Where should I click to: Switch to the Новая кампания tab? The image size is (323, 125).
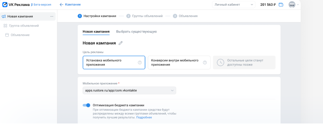96,32
